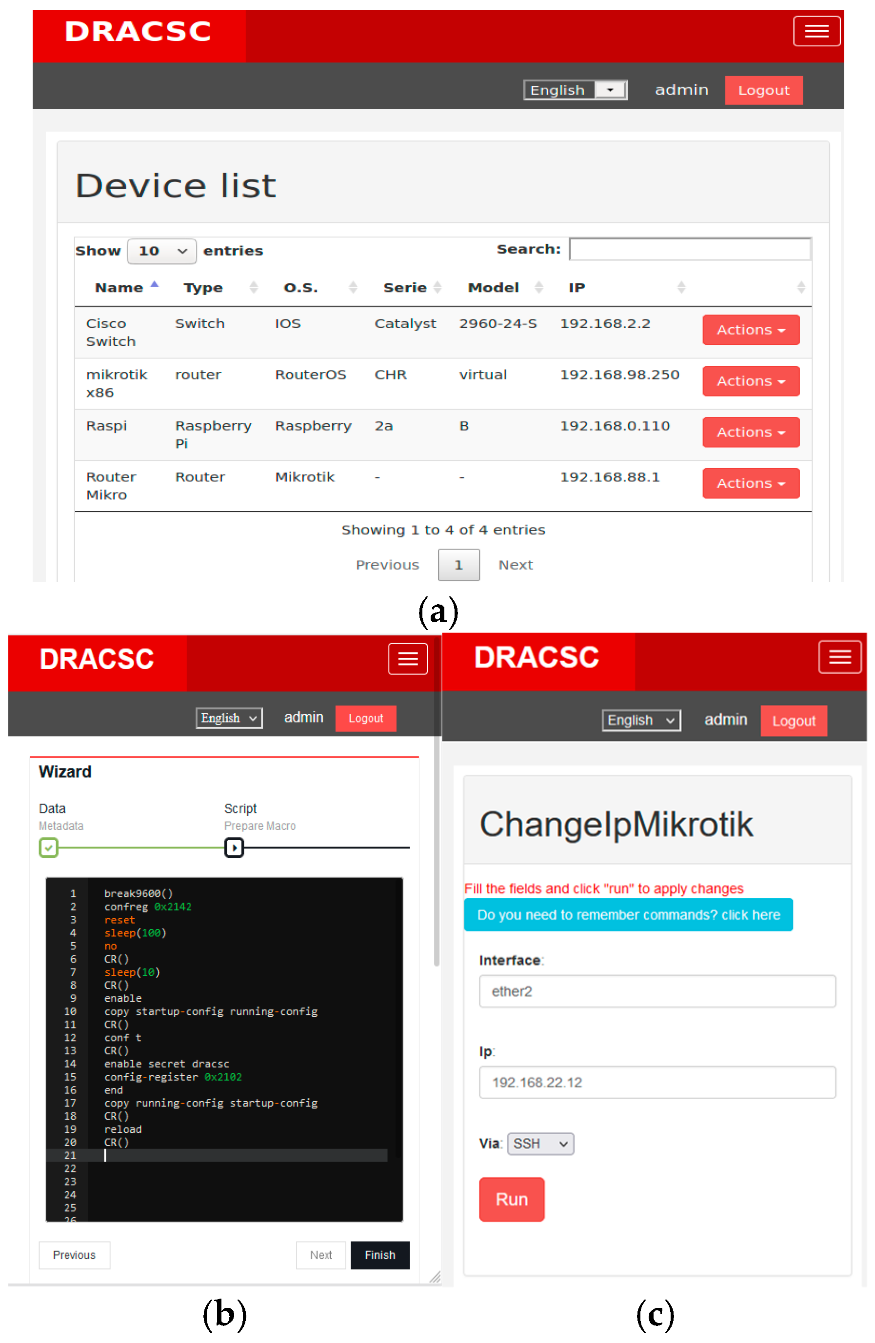Viewport: 875px width, 1343px height.
Task: Open hamburger menu in ChangeIpMikrotik header
Action: [x=839, y=656]
